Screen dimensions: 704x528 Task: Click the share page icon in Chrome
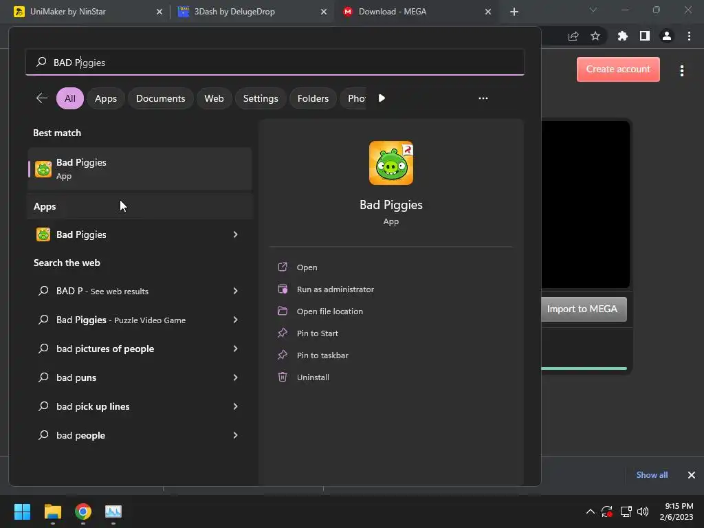click(573, 36)
